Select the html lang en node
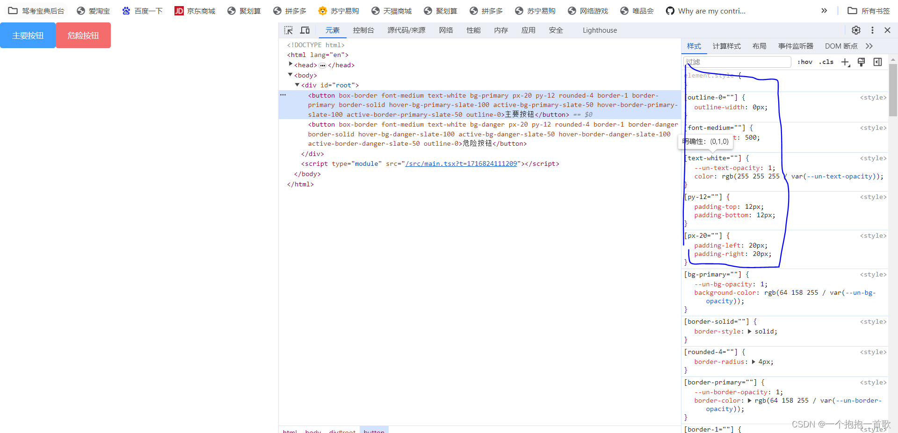Image resolution: width=898 pixels, height=433 pixels. [x=318, y=55]
